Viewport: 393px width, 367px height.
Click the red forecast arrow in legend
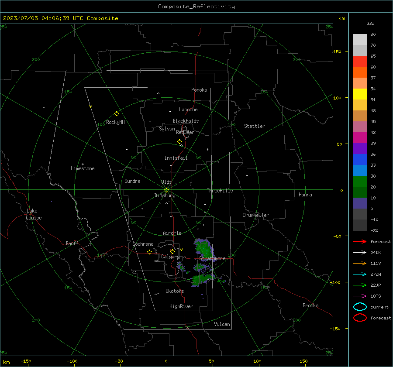(360, 241)
